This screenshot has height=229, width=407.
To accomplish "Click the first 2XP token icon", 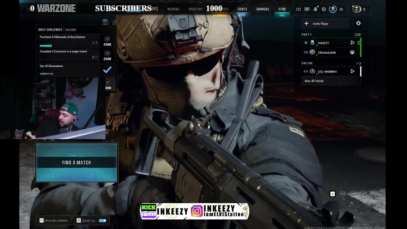I will pyautogui.click(x=342, y=194).
